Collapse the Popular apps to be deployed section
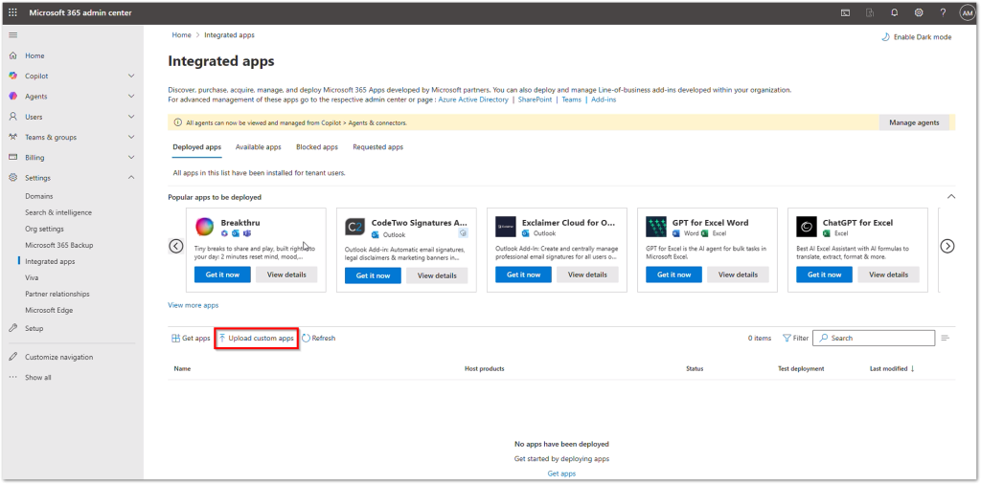Screen dimensions: 981x484 tap(950, 197)
